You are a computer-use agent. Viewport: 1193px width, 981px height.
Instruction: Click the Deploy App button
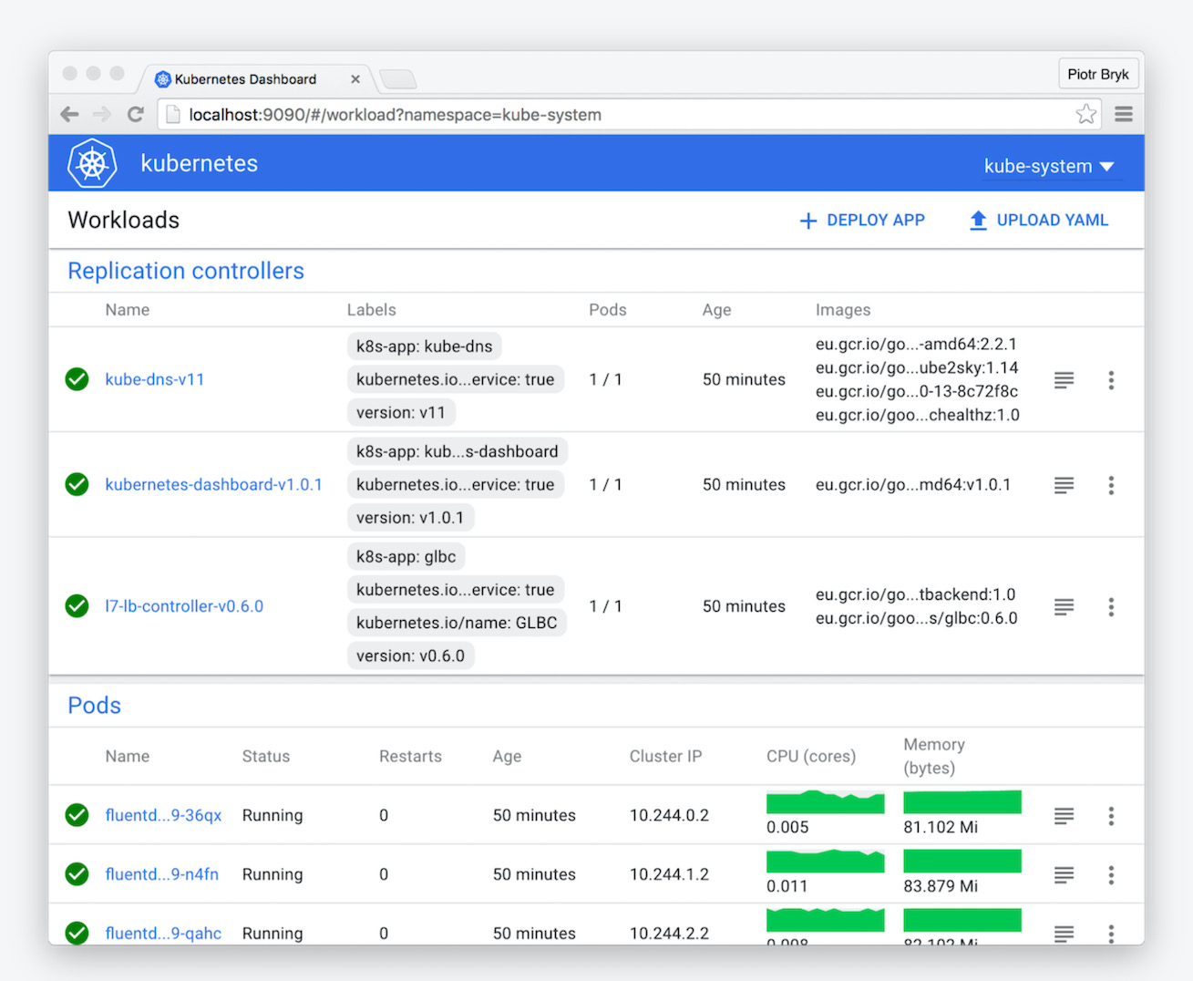pos(860,220)
